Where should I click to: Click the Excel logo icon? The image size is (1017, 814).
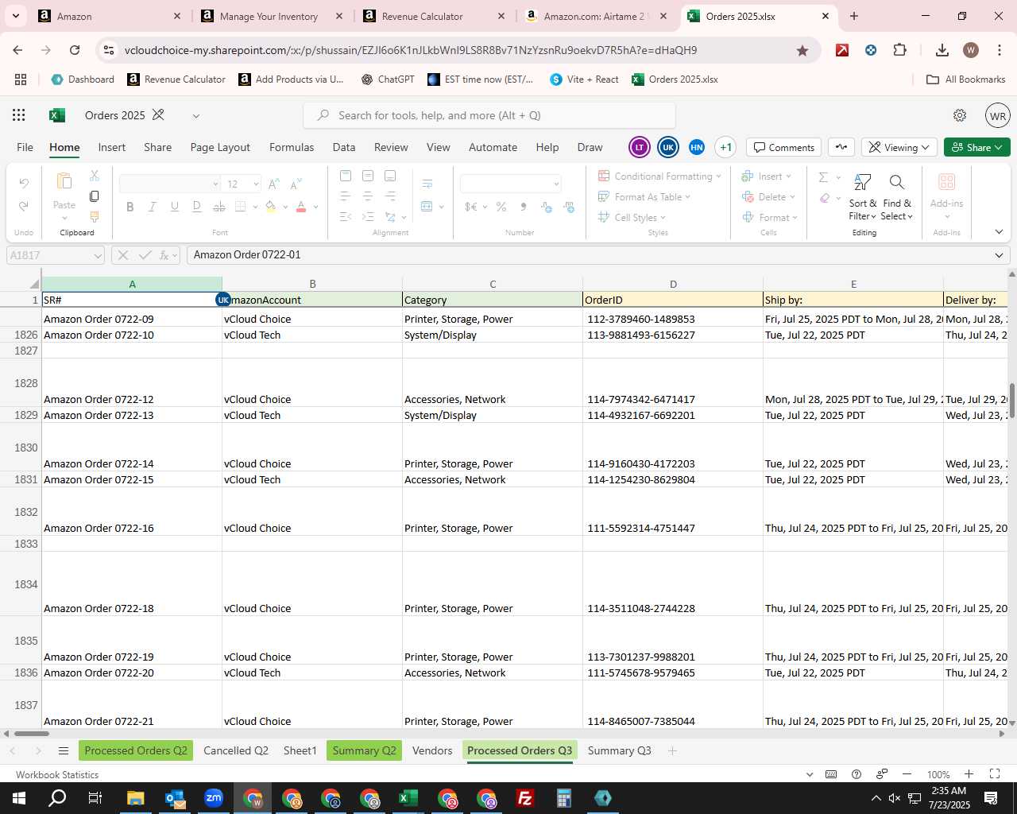click(x=57, y=115)
